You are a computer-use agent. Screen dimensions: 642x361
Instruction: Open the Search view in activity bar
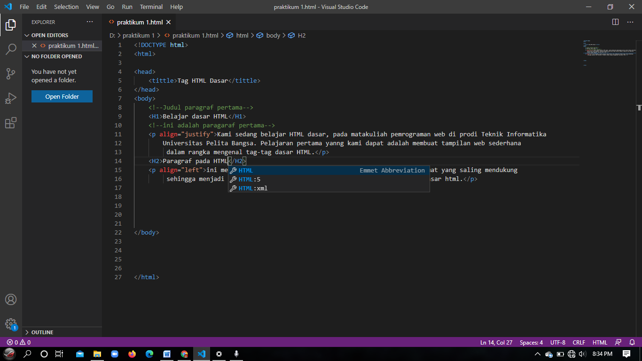click(11, 49)
